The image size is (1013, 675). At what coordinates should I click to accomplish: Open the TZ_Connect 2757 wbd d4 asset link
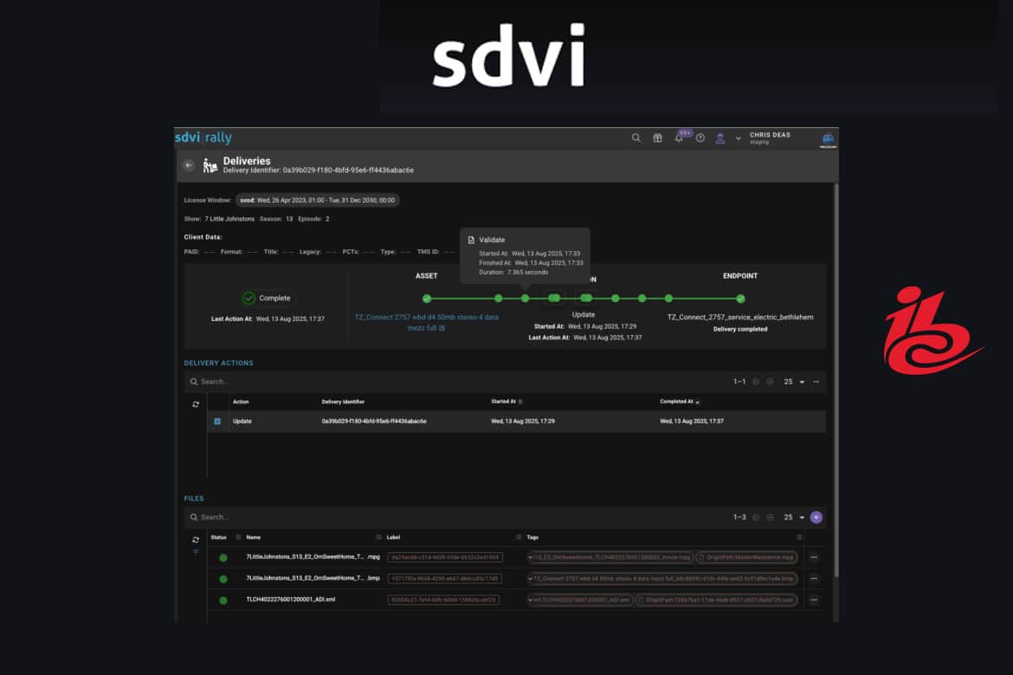coord(426,322)
